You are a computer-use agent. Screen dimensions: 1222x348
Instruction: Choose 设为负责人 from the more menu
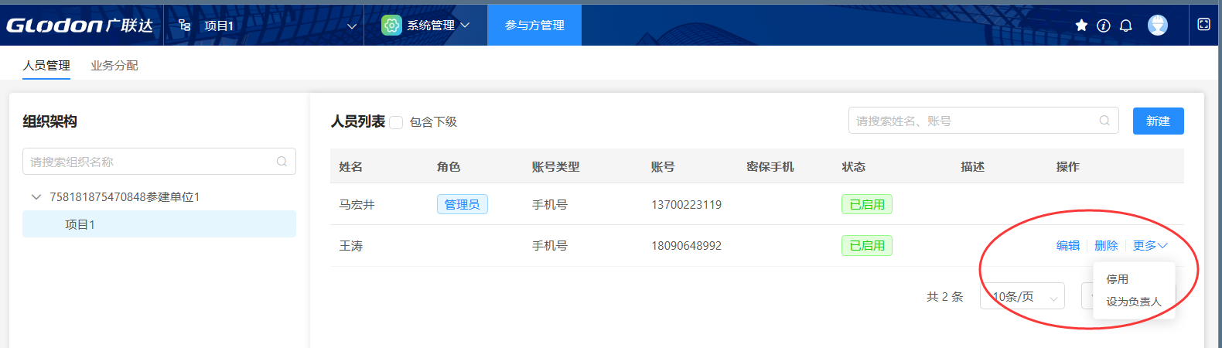(1134, 302)
